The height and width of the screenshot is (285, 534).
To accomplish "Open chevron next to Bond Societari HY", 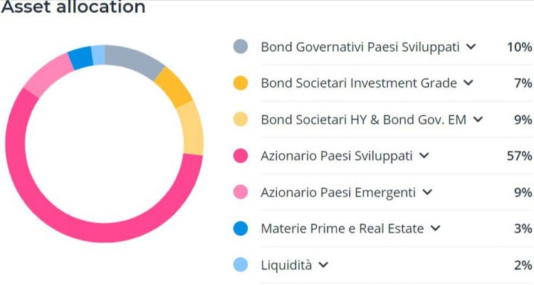I will click(x=478, y=120).
